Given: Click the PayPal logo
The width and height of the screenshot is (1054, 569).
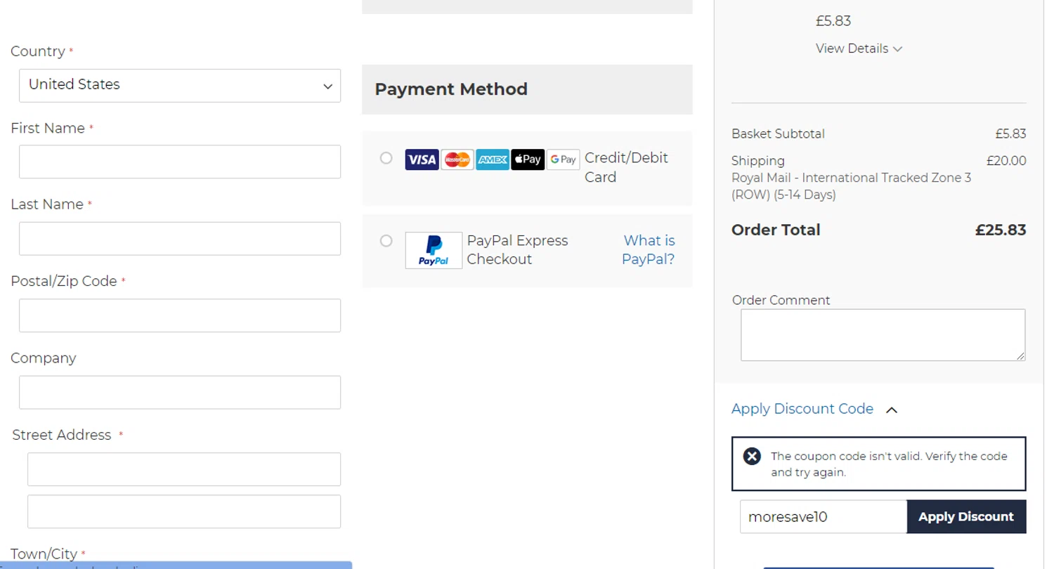Looking at the screenshot, I should point(434,250).
